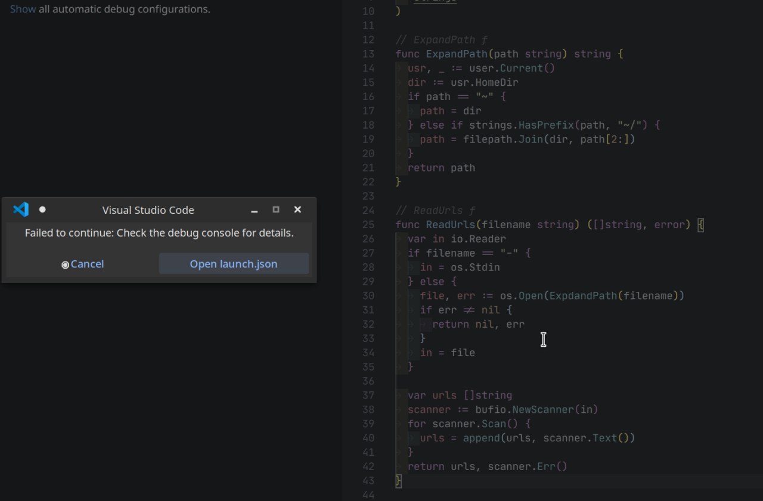
Task: Minimize the Visual Studio Code dialog
Action: (x=255, y=210)
